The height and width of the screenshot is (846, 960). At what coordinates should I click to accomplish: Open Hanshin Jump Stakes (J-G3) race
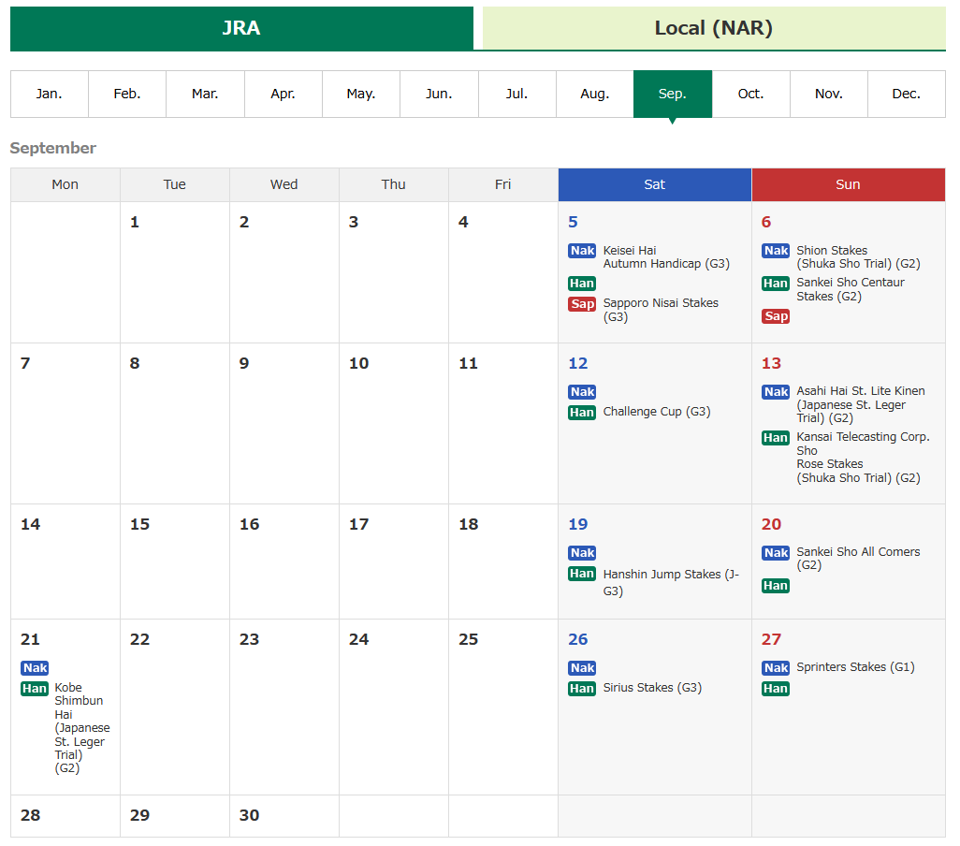[671, 582]
